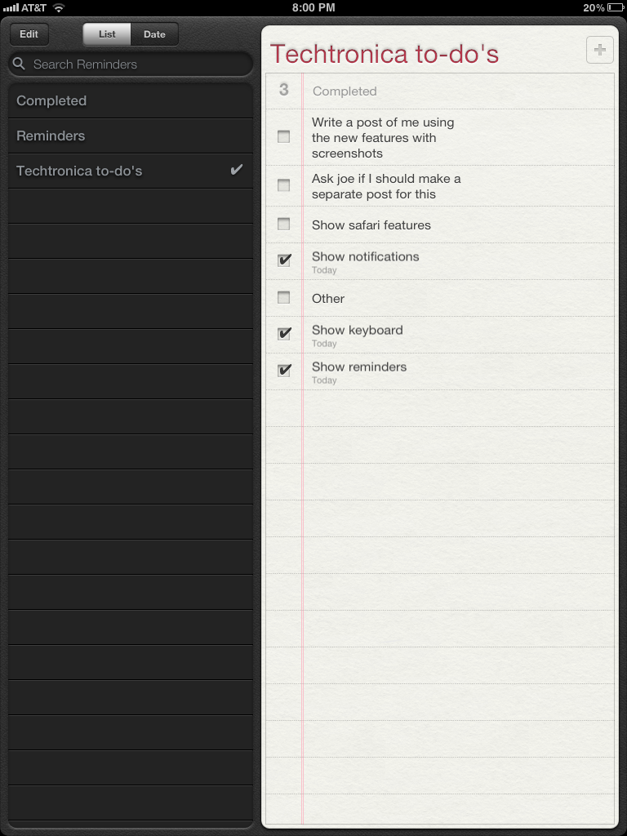Check 'Ask joe' reminder checkbox
This screenshot has height=836, width=627.
pyautogui.click(x=283, y=186)
